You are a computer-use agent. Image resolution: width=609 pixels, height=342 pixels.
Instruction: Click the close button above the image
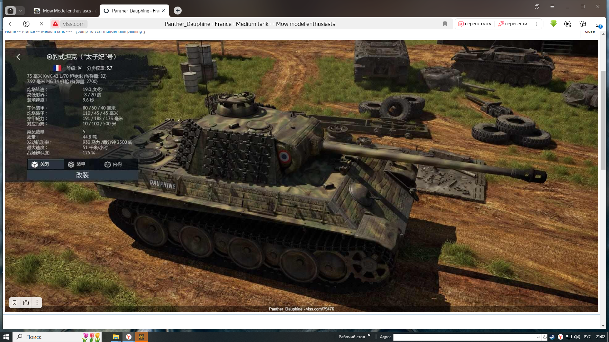(590, 32)
